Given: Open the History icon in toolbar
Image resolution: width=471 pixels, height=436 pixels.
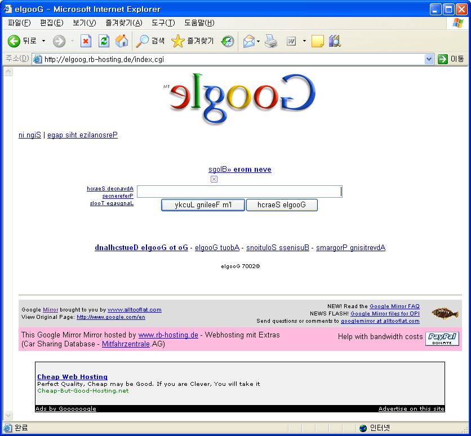Looking at the screenshot, I should 228,41.
